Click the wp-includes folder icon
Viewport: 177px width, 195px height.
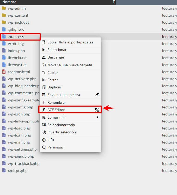(x=4, y=22)
